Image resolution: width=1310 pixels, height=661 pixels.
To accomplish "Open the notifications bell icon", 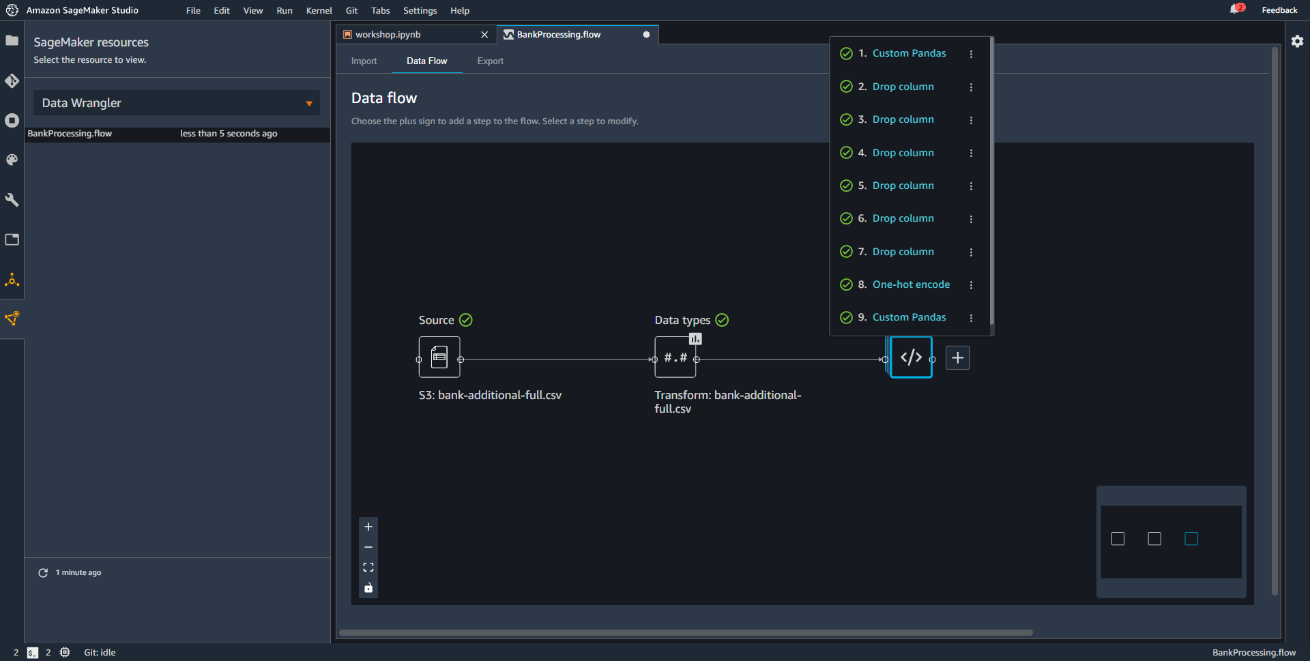I will pyautogui.click(x=1236, y=10).
